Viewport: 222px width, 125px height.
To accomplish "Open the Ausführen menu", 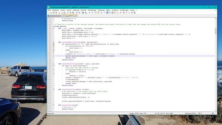I will click(115, 10).
